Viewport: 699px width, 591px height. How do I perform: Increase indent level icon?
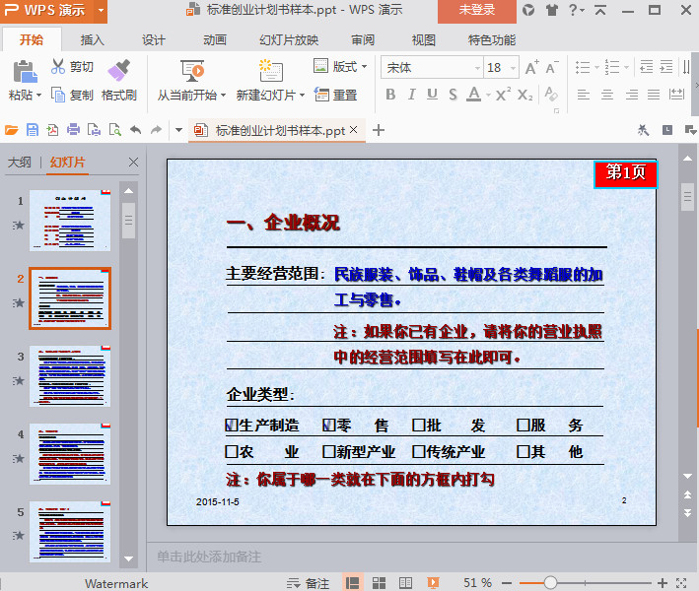click(666, 67)
